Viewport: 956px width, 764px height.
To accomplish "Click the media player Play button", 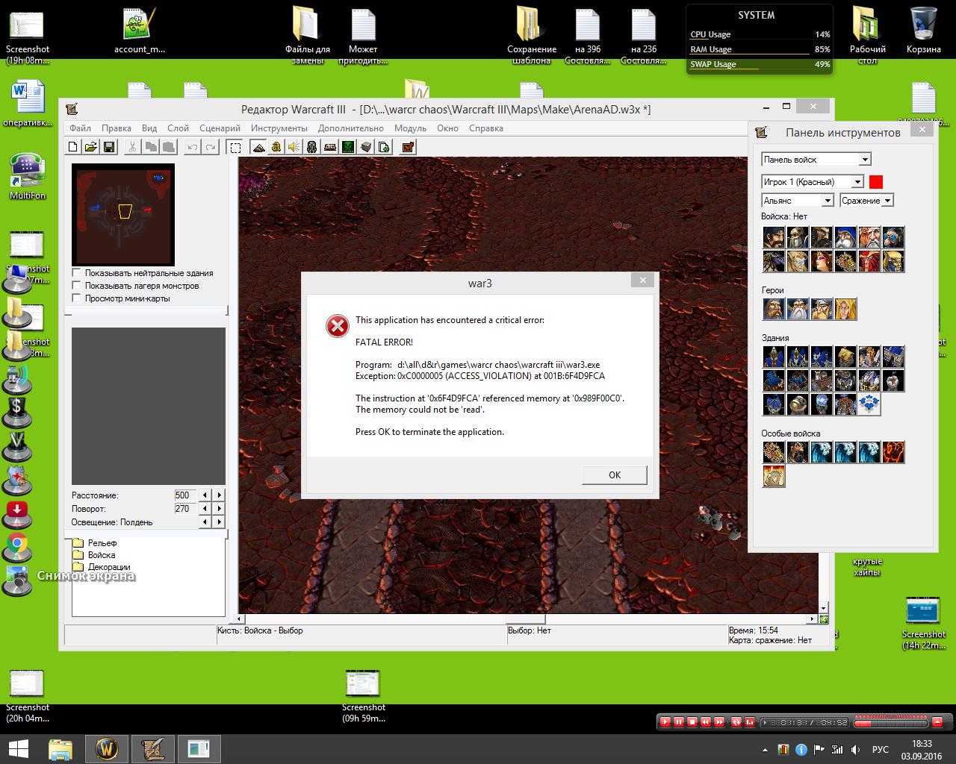I will [x=665, y=722].
